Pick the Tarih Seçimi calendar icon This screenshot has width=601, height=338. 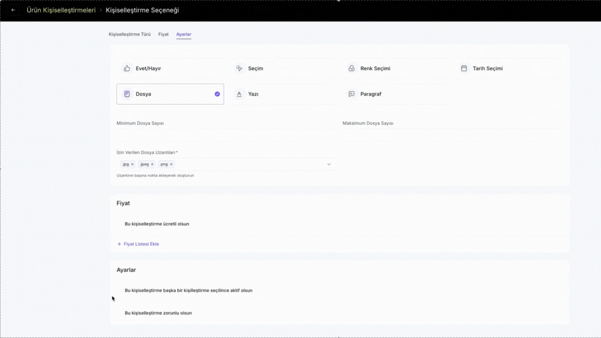click(464, 68)
